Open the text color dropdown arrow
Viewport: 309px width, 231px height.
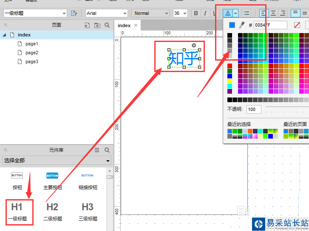tap(235, 13)
